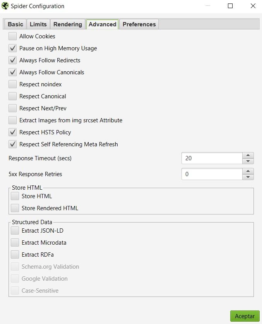Click the Screaming Frog spider app icon
Screen dimensions: 262x324
click(x=5, y=6)
